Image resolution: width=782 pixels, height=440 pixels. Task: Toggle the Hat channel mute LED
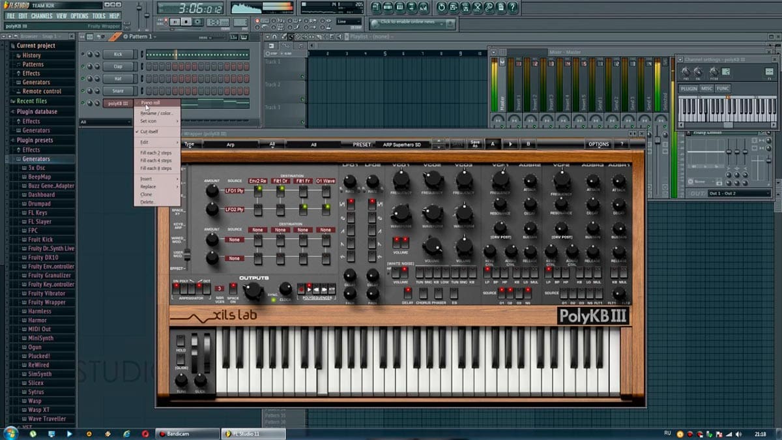83,78
